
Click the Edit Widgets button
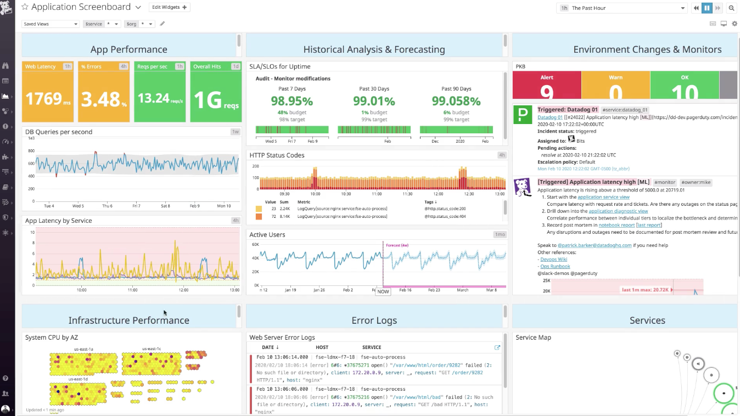[170, 8]
